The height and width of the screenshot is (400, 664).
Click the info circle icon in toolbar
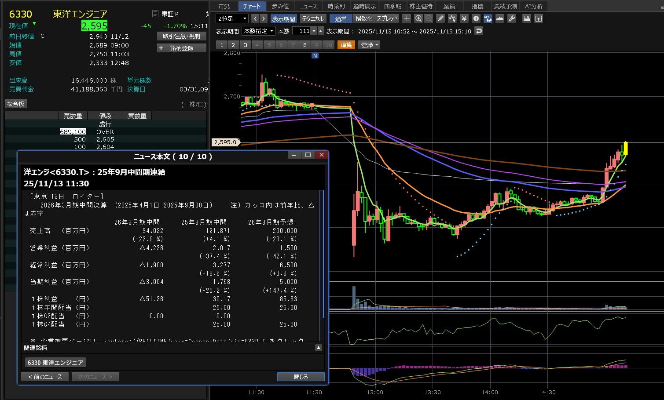(x=476, y=18)
